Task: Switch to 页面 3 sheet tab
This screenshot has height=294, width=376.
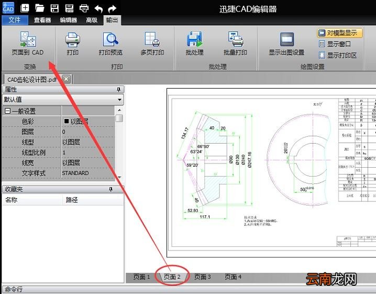Action: (202, 277)
